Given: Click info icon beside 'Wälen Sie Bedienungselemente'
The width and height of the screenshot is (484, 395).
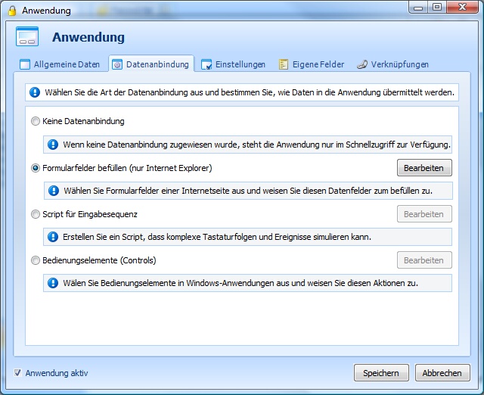Looking at the screenshot, I should (x=53, y=283).
